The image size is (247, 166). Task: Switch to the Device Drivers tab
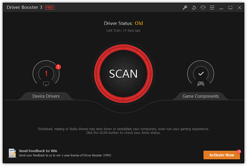(x=46, y=96)
